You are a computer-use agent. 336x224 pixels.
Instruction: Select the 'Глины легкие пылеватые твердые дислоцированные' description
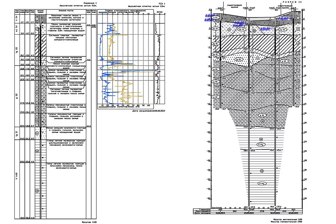[x=66, y=143]
